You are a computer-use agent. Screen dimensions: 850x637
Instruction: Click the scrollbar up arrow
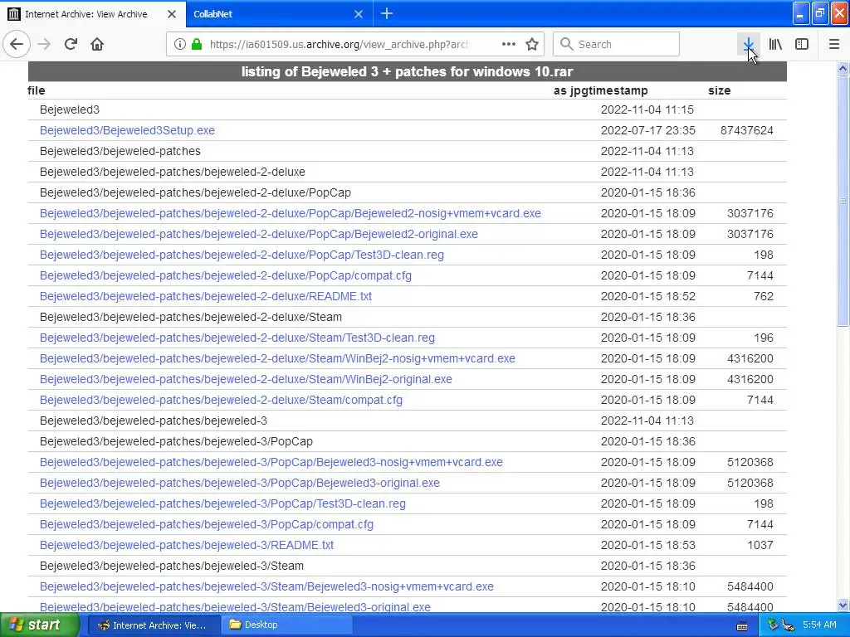pyautogui.click(x=843, y=68)
